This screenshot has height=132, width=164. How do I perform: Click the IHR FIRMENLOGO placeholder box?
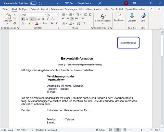[x=128, y=43]
